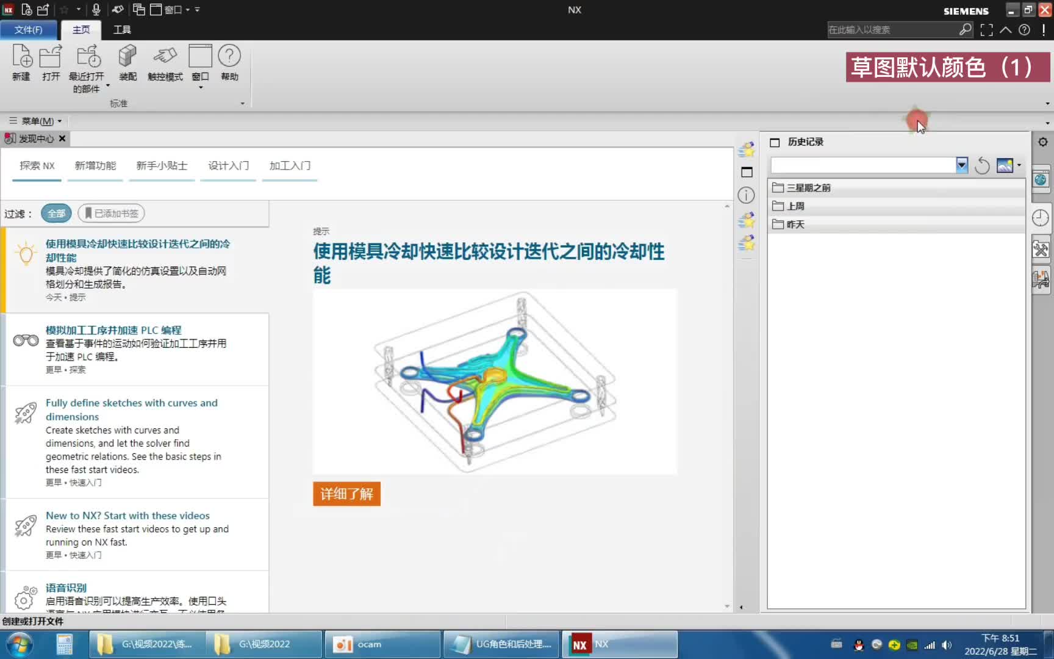
Task: Select the 设计入门 tab
Action: 228,165
